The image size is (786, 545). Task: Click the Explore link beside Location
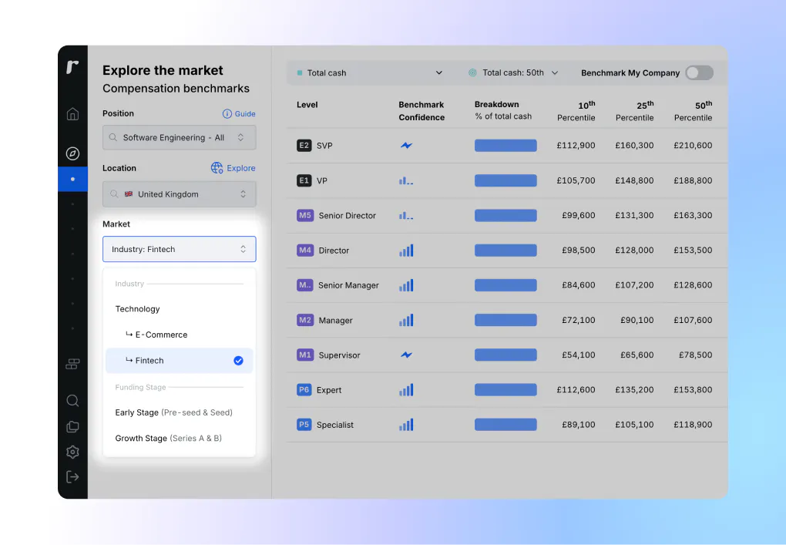(233, 167)
